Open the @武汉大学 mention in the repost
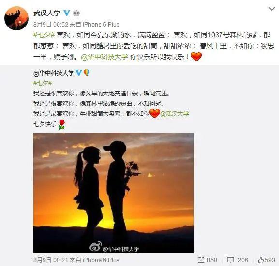Screen dimensions: 279x266 click(175, 114)
